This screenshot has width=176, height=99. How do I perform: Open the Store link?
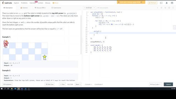(56, 3)
